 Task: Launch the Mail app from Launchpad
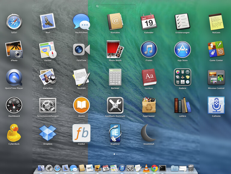tap(48, 21)
